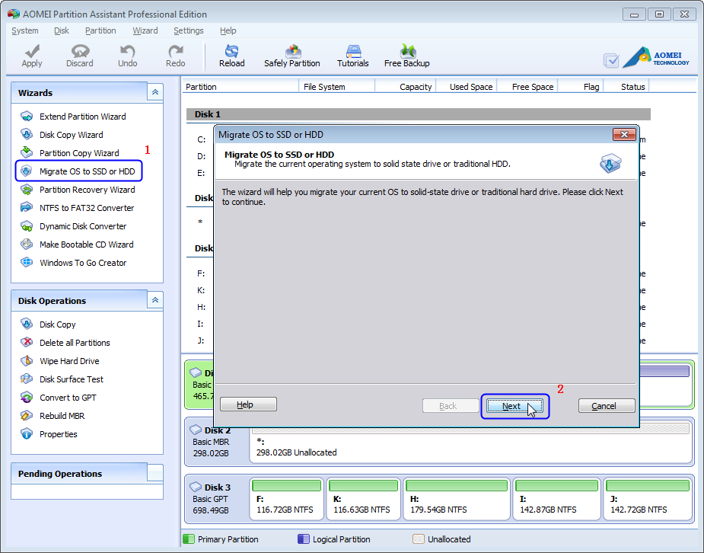Select the D: row in partition list
This screenshot has width=704, height=553.
click(x=201, y=156)
